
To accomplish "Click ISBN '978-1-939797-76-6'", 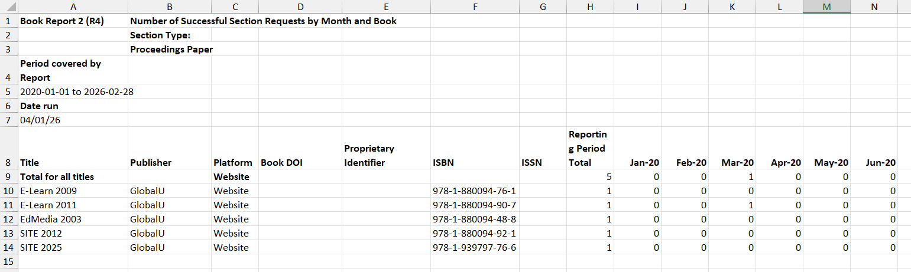I will click(x=475, y=247).
